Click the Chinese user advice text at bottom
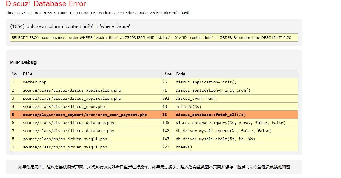 pyautogui.click(x=154, y=167)
